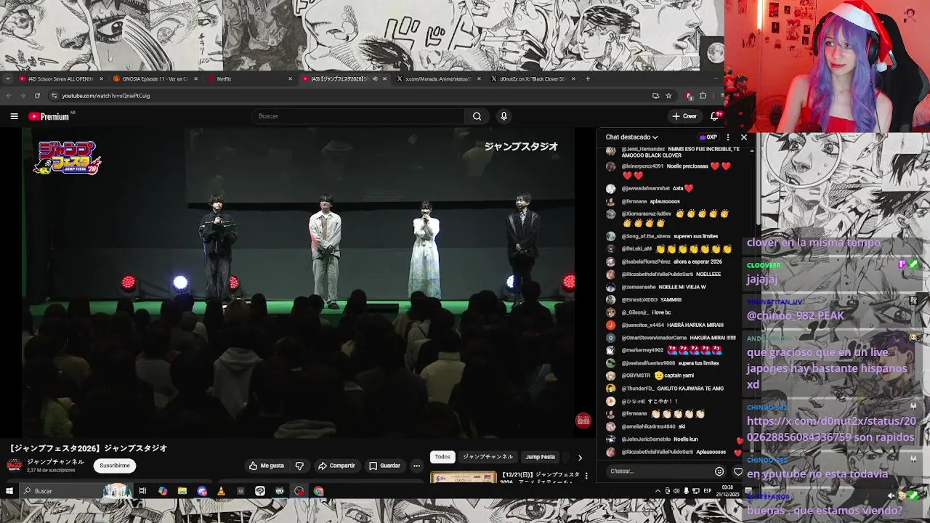Open live chat three-dot options menu
This screenshot has height=523, width=930.
click(x=728, y=137)
